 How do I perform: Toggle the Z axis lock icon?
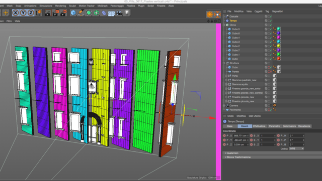point(31,13)
